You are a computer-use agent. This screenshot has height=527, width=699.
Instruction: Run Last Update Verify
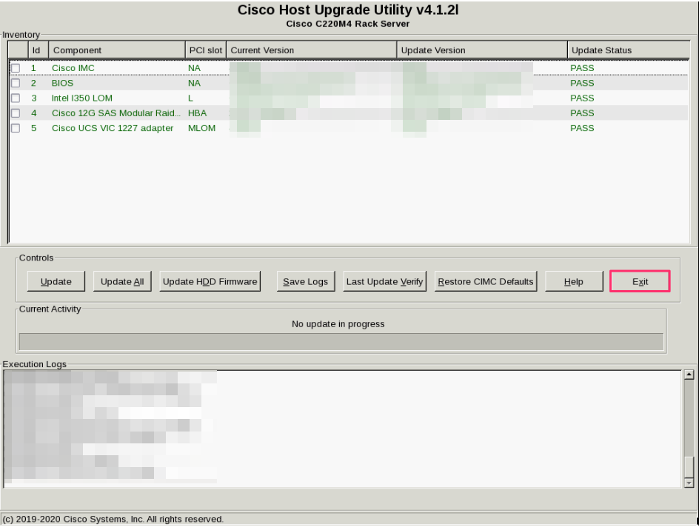click(385, 281)
